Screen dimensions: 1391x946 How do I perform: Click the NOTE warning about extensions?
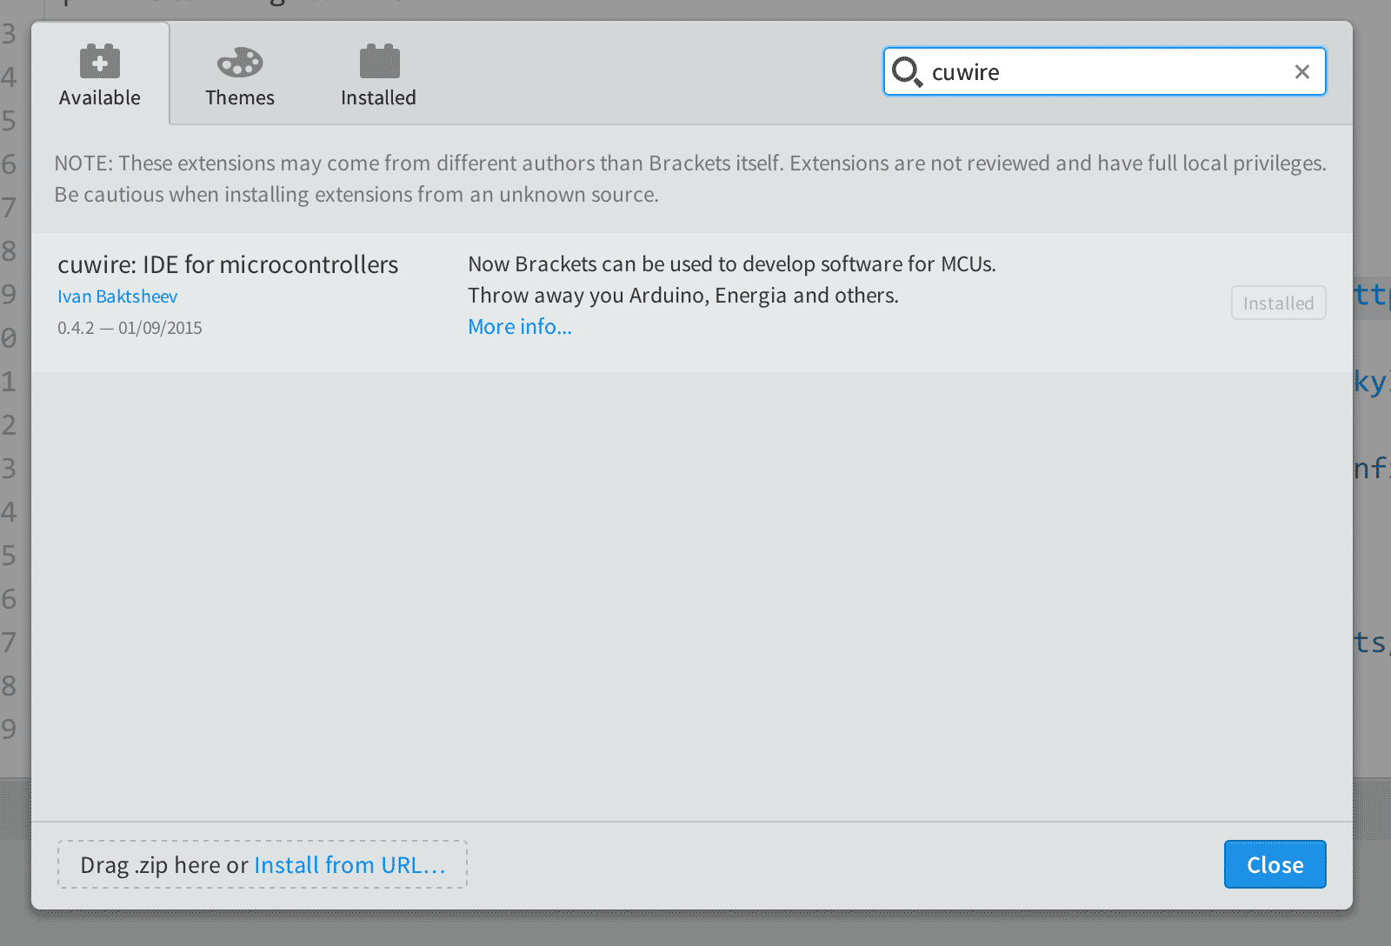coord(690,178)
